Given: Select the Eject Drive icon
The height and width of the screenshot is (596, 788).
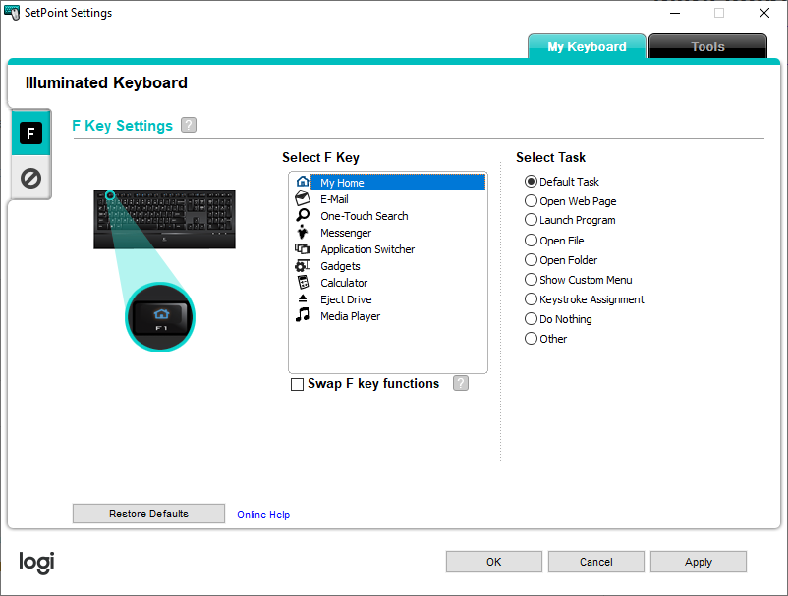Looking at the screenshot, I should 303,299.
